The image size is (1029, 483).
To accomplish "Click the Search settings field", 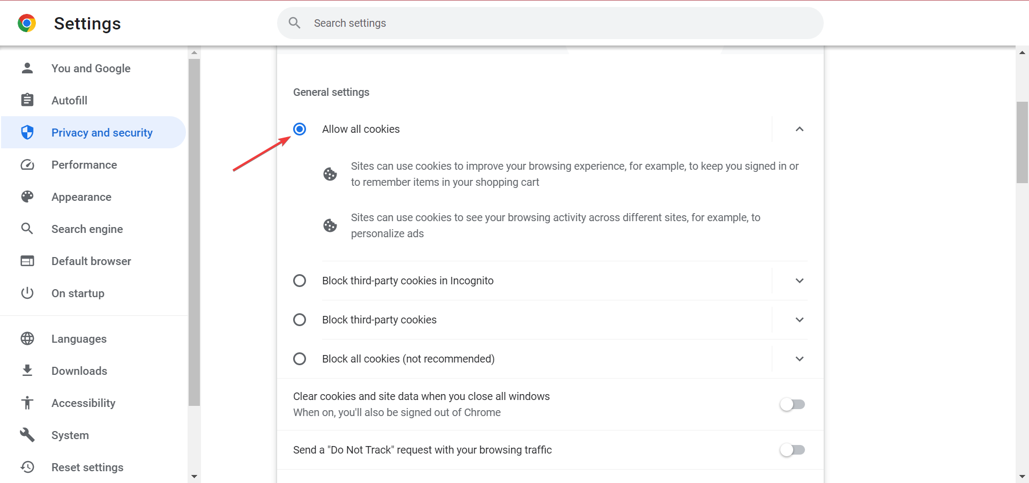I will [x=557, y=23].
